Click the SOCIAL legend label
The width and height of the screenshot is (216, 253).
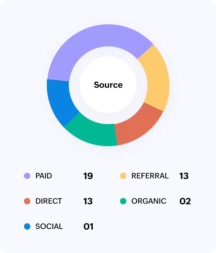coord(49,226)
